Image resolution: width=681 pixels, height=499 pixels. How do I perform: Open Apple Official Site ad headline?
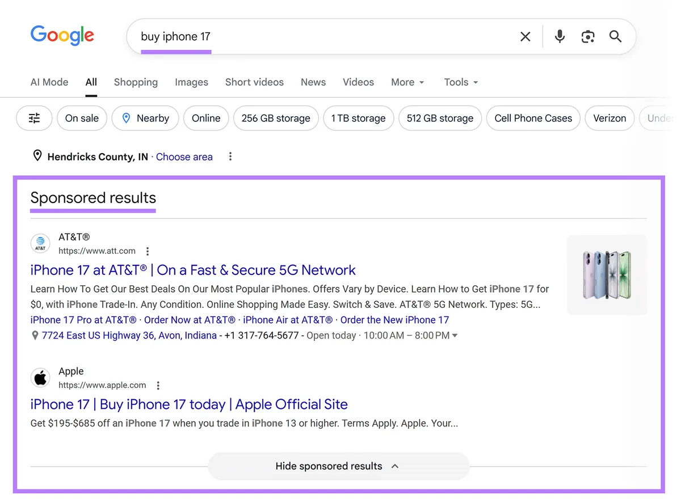189,404
